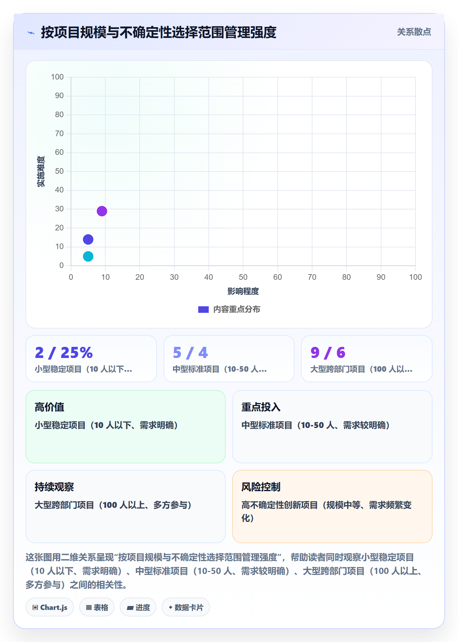This screenshot has width=458, height=642.
Task: Click the lightning icon beside the header title
Action: pos(31,33)
